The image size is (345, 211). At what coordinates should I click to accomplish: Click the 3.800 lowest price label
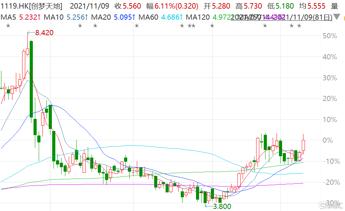click(x=222, y=207)
